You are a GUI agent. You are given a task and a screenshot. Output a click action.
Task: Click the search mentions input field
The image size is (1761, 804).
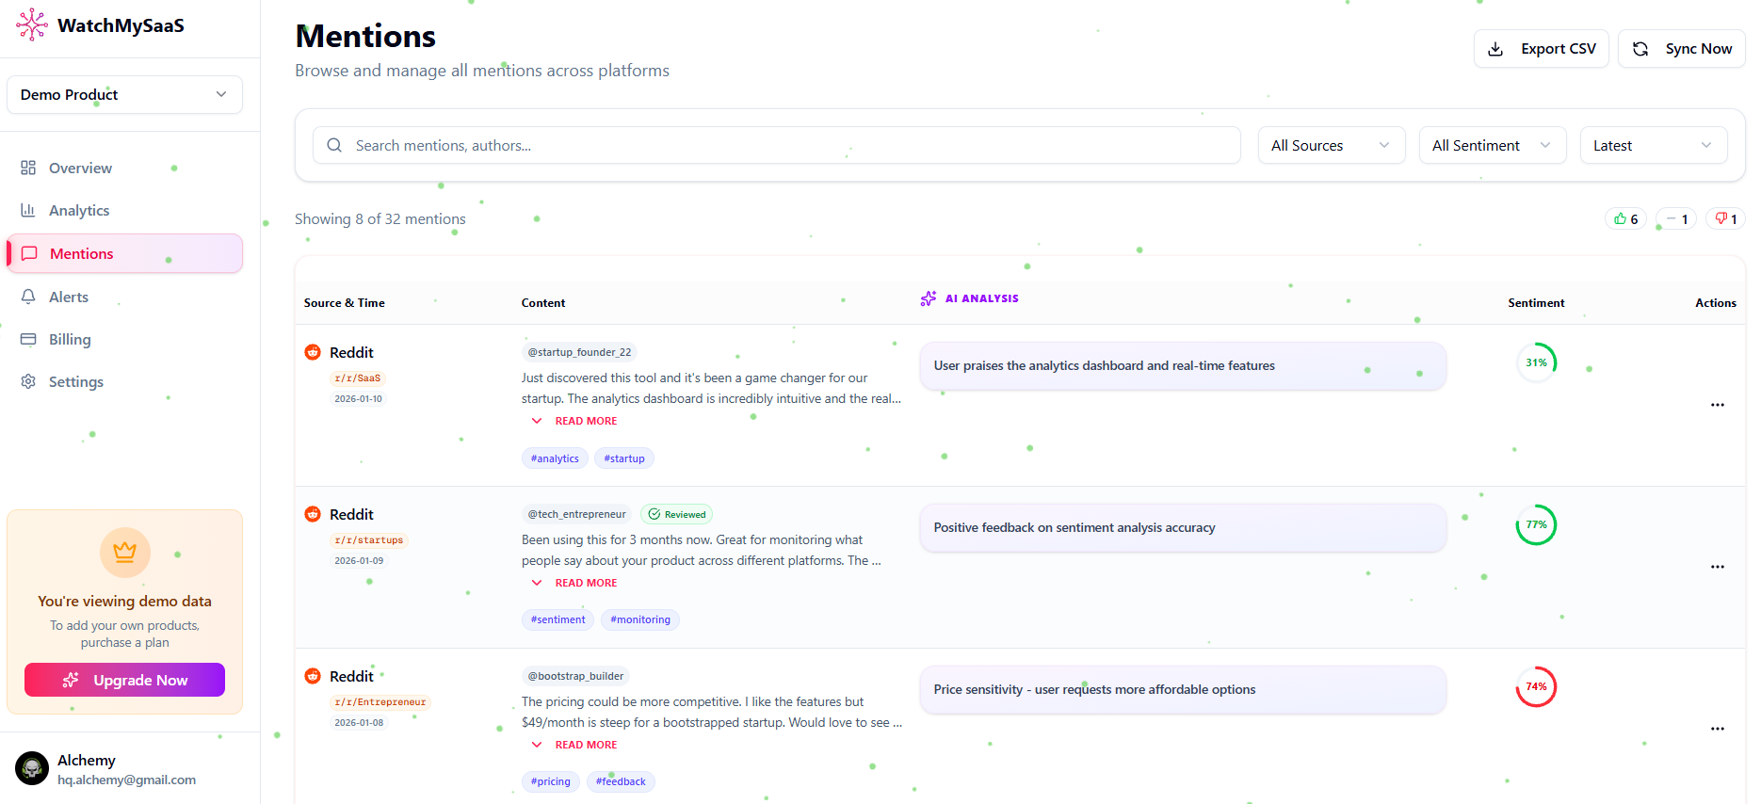pyautogui.click(x=776, y=145)
